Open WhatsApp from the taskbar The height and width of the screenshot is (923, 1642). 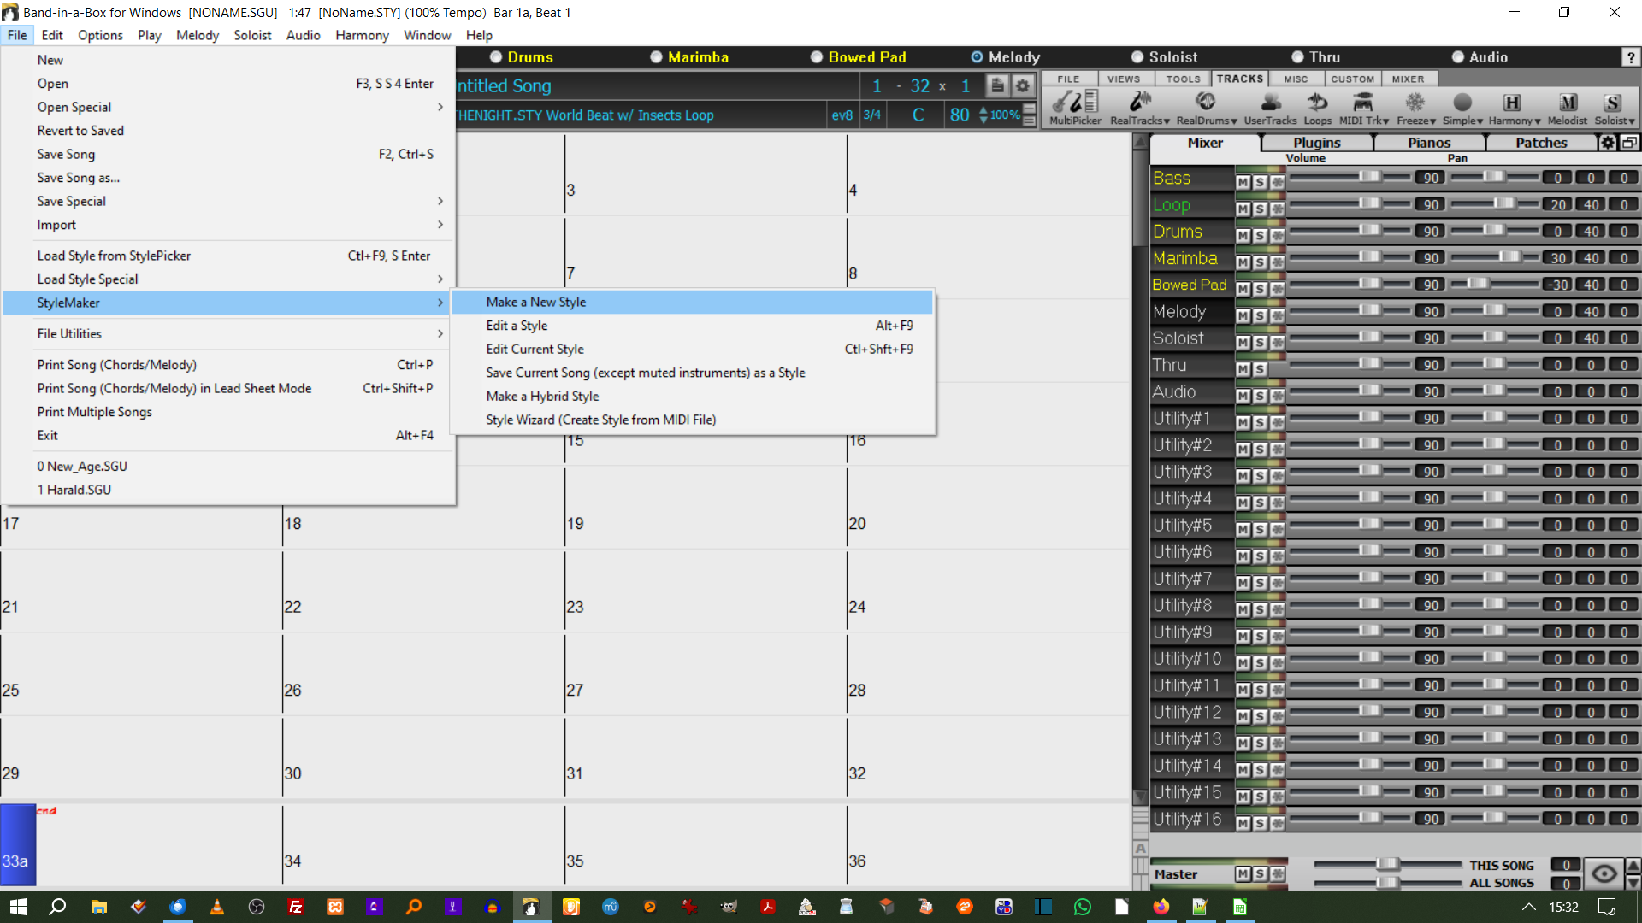[x=1082, y=907]
